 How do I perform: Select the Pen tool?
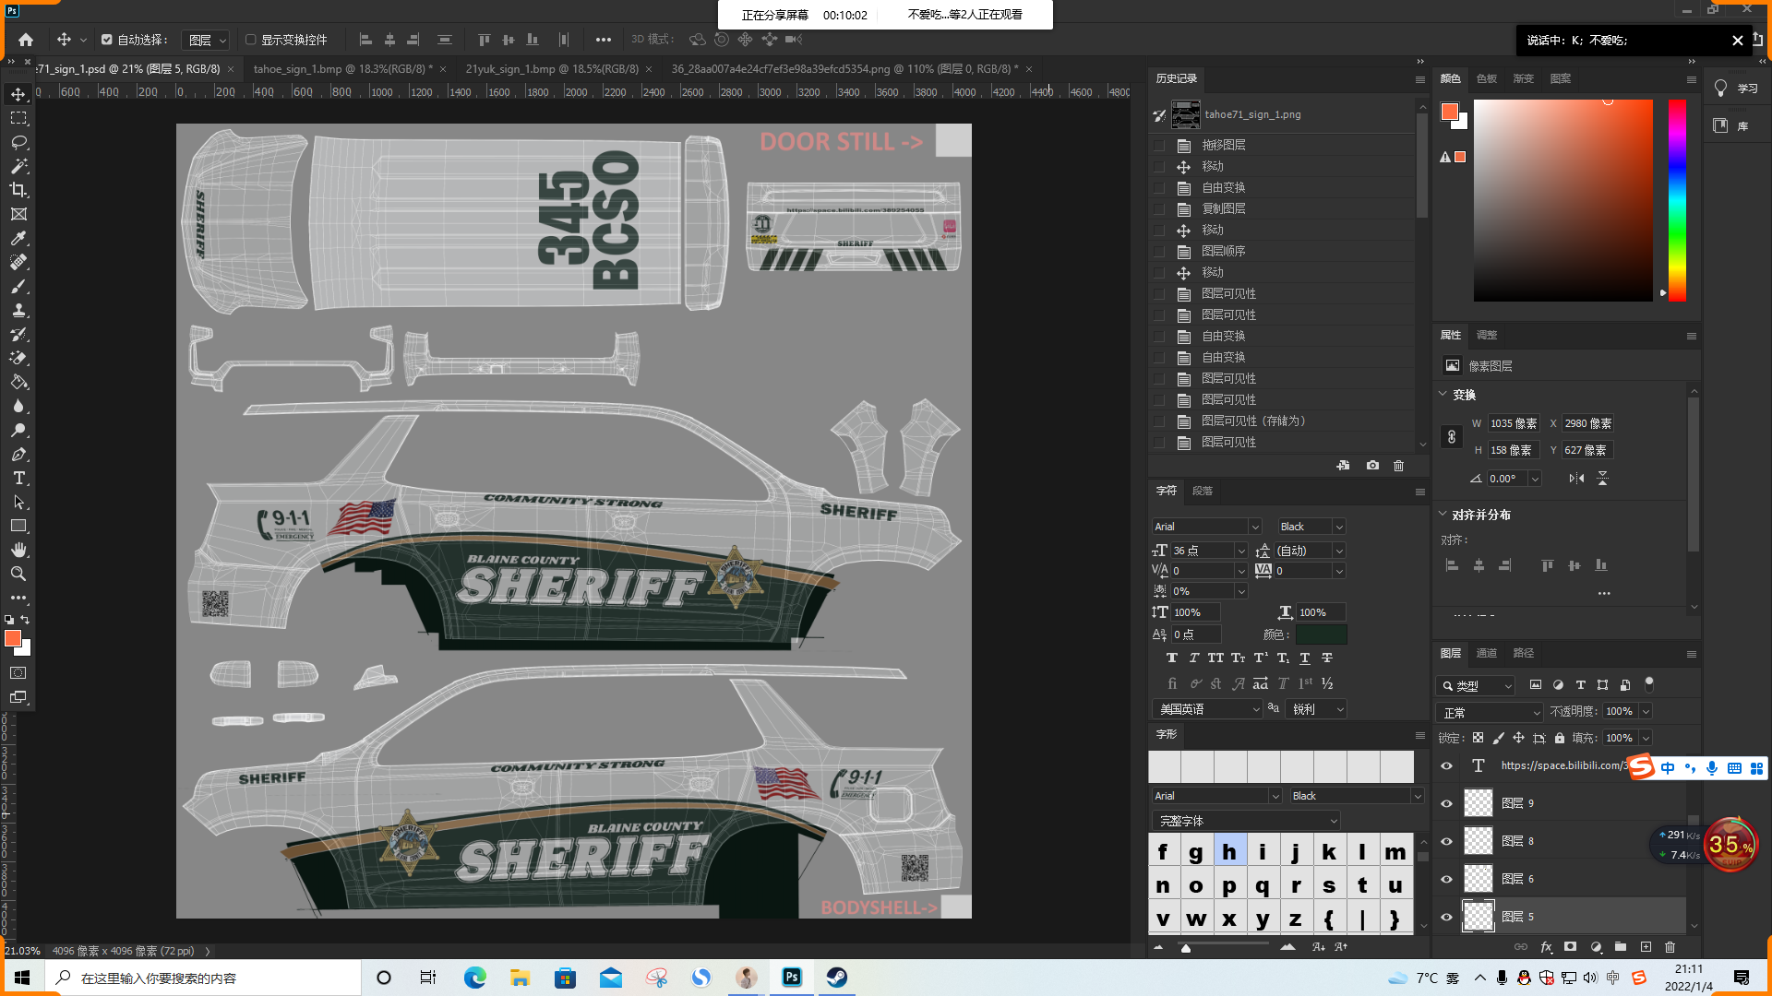pyautogui.click(x=18, y=454)
